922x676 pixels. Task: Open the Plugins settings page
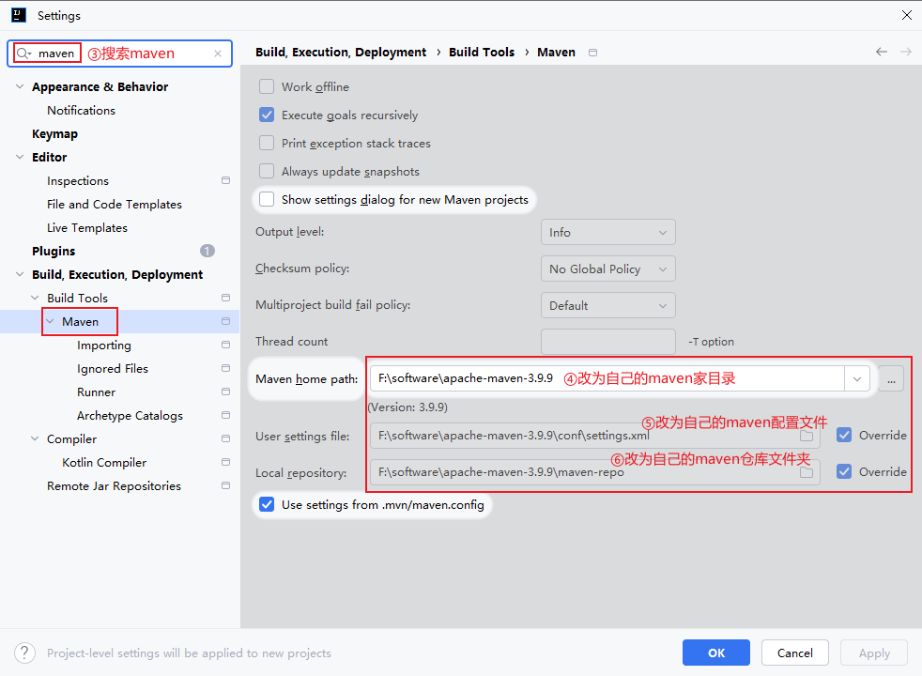click(54, 252)
